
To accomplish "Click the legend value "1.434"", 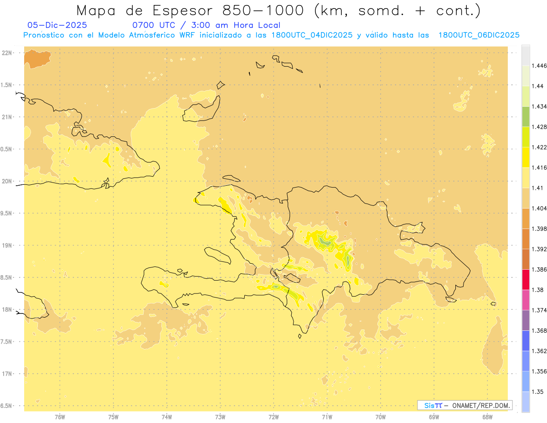I will coord(540,106).
